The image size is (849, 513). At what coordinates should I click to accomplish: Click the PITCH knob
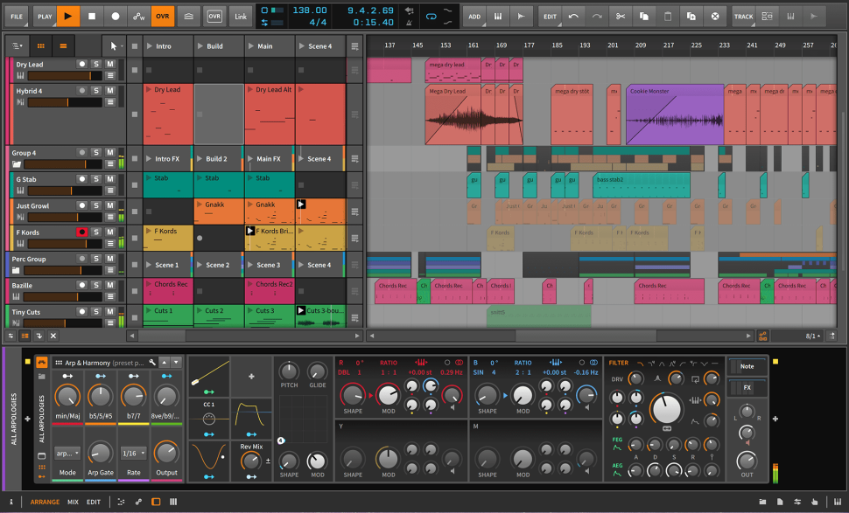(289, 371)
